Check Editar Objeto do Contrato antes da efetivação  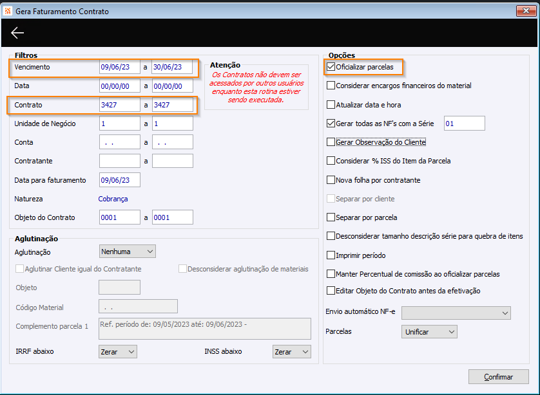click(331, 291)
